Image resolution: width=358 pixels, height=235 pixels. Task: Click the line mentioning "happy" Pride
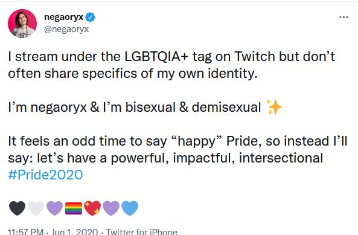tap(177, 141)
